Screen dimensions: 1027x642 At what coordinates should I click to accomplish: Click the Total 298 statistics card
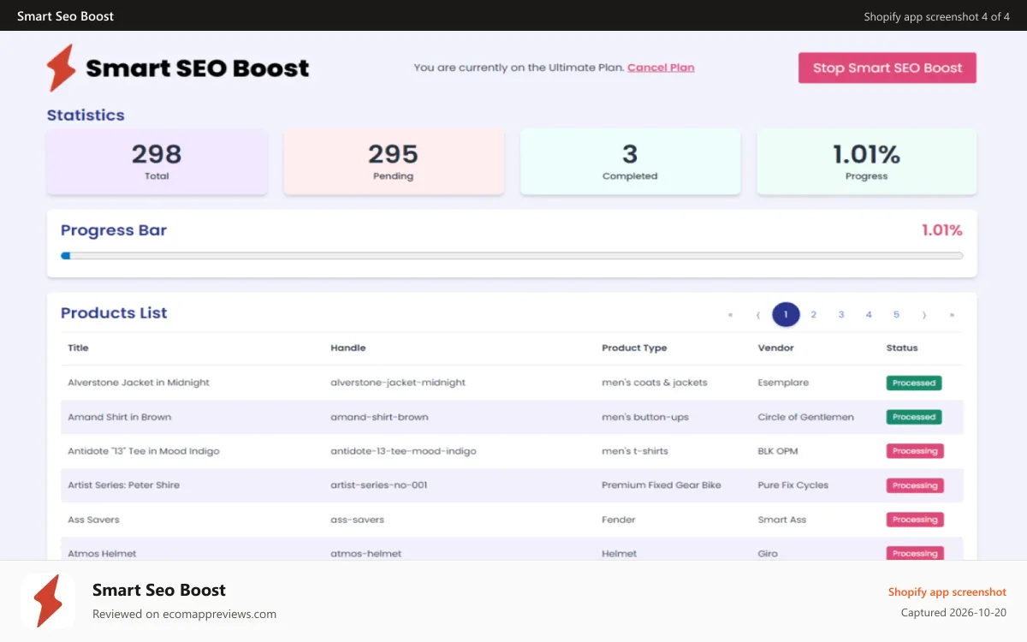[x=157, y=162]
